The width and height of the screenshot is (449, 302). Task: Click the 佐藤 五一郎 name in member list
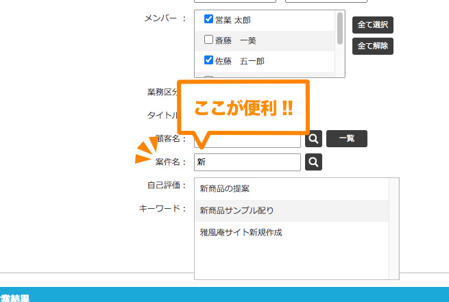coord(240,61)
